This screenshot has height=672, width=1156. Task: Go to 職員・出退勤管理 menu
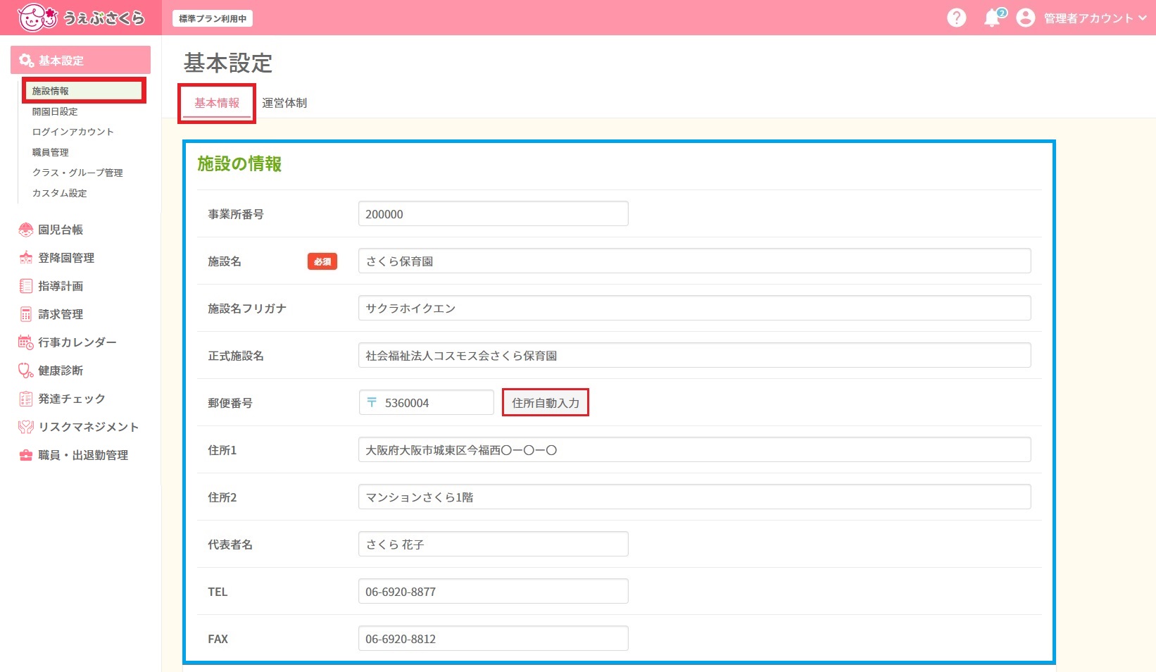pos(83,455)
